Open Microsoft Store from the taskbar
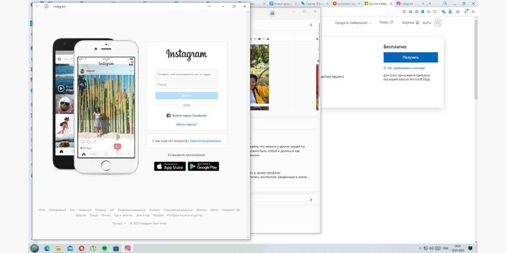506x253 pixels. (x=116, y=248)
